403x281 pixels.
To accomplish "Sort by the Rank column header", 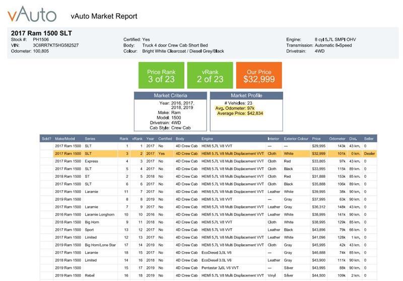I will pyautogui.click(x=124, y=138).
